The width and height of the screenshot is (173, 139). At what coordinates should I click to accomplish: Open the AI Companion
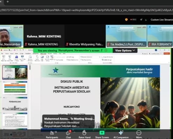pos(121,134)
